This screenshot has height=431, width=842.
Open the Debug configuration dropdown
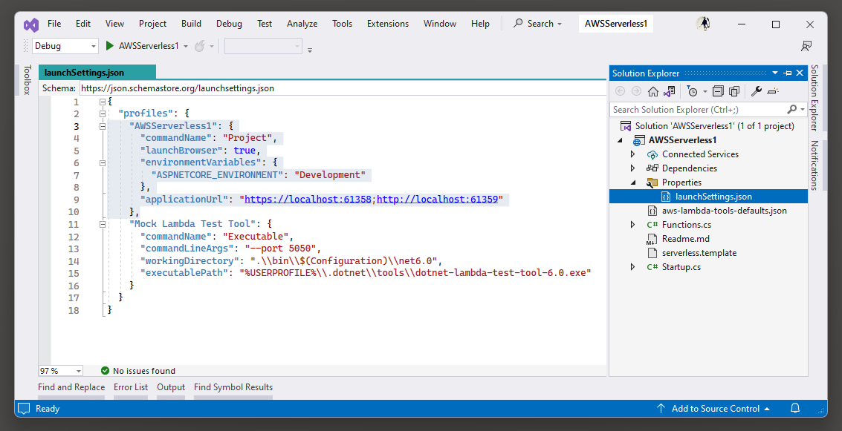[94, 46]
